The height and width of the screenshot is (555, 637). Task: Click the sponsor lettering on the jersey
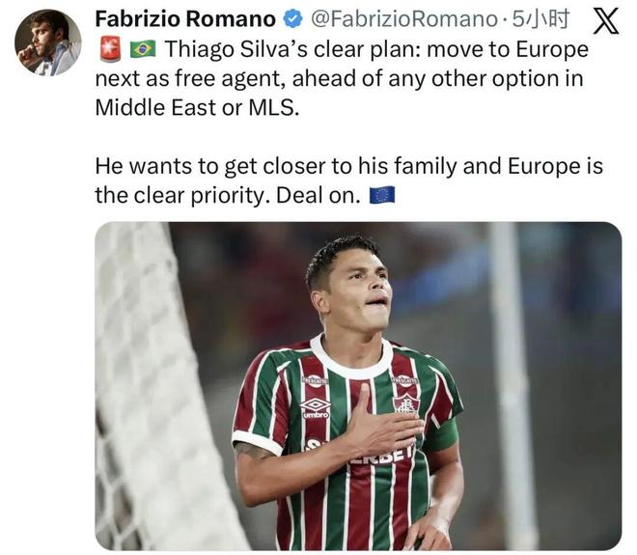pyautogui.click(x=372, y=452)
